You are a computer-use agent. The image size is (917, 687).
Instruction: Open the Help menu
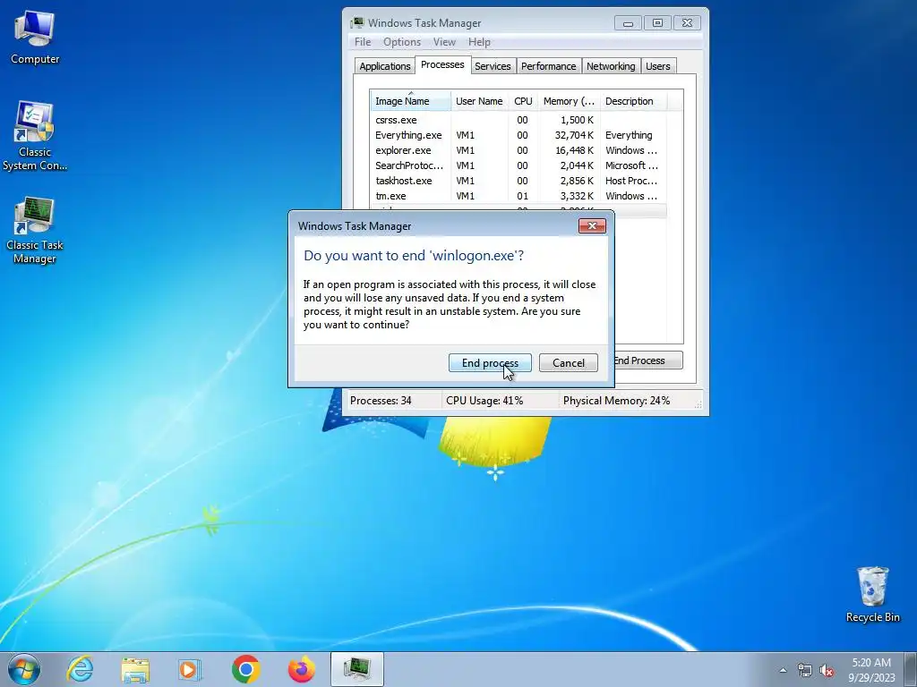tap(479, 42)
